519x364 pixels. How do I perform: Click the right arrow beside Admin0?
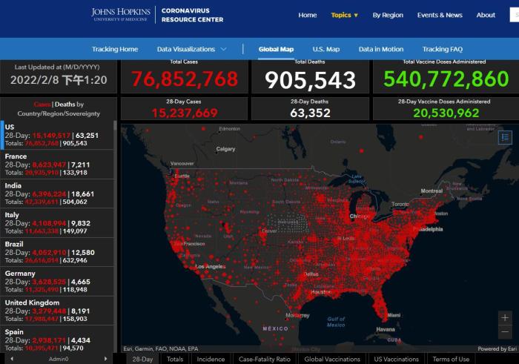point(107,359)
